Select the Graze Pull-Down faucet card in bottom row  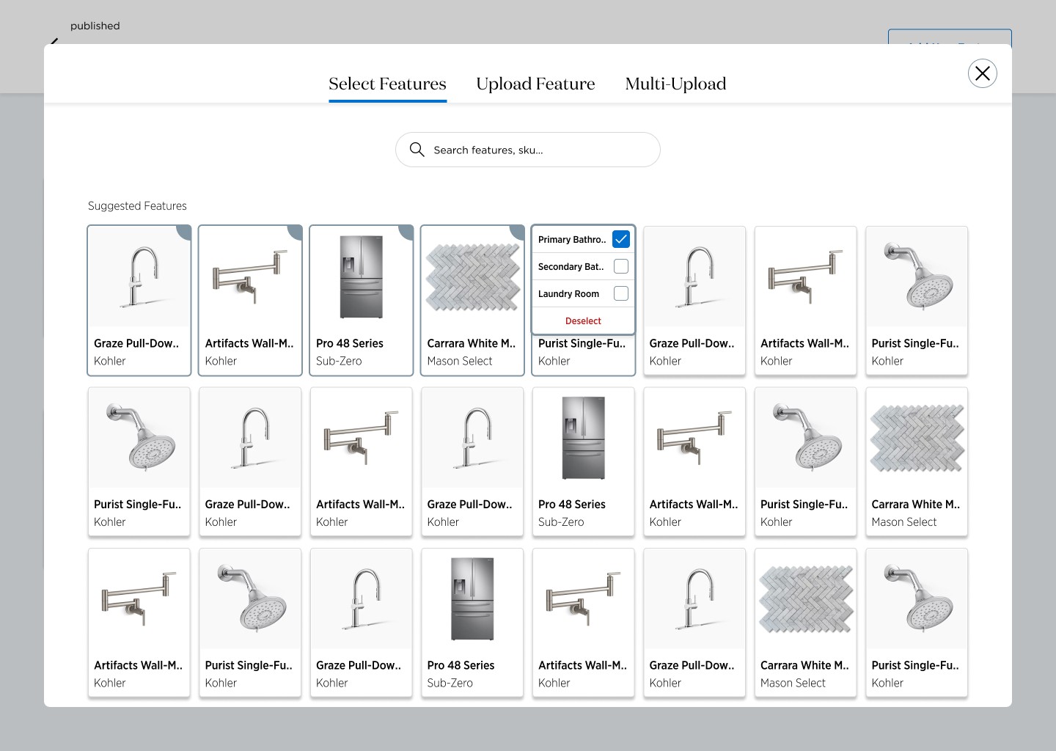click(x=361, y=622)
